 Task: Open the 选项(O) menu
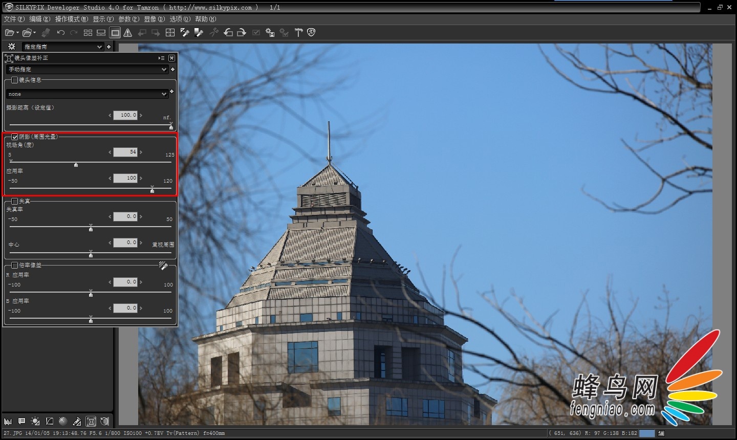[180, 19]
